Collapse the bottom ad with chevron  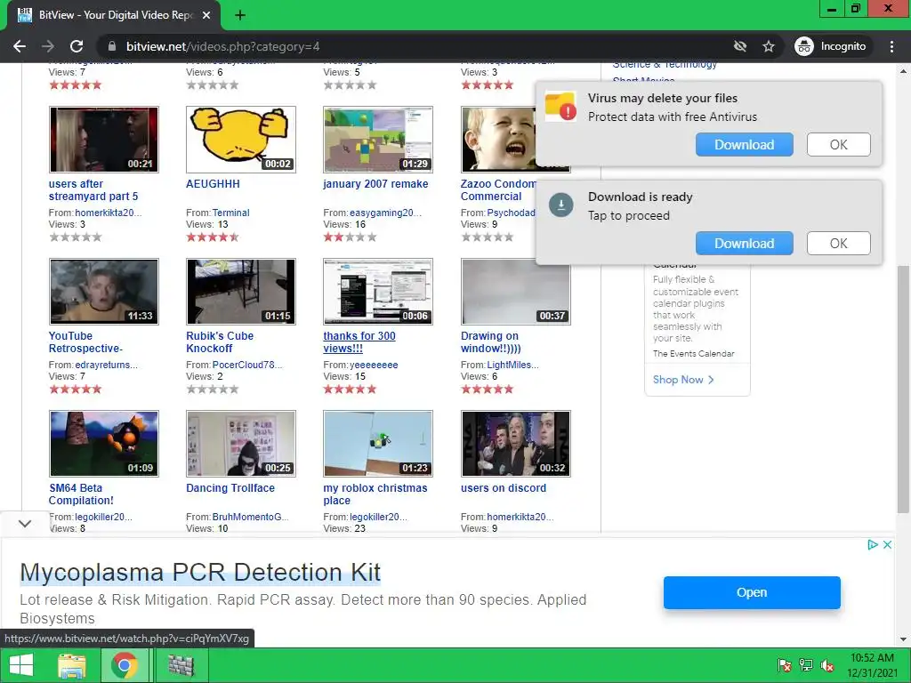pyautogui.click(x=24, y=523)
